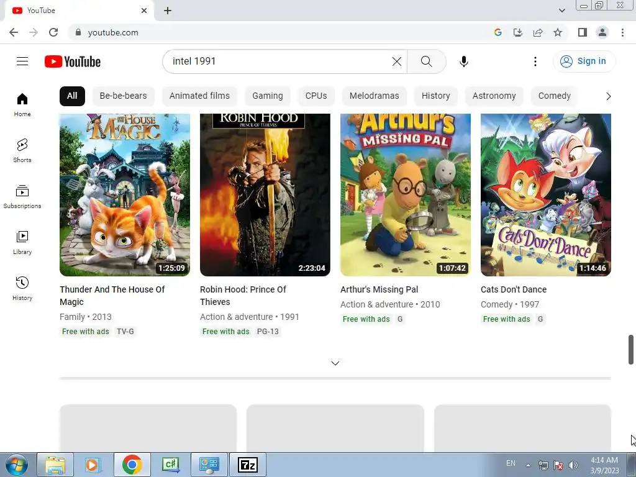Open Library in sidebar
The height and width of the screenshot is (477, 636).
[22, 243]
